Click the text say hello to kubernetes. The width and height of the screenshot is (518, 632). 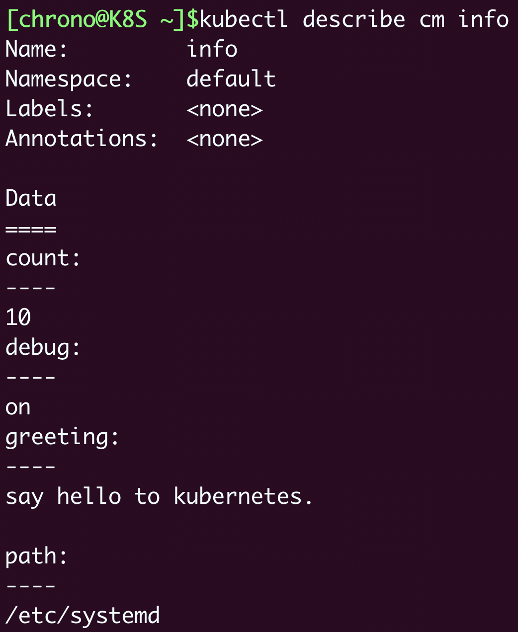tap(159, 497)
